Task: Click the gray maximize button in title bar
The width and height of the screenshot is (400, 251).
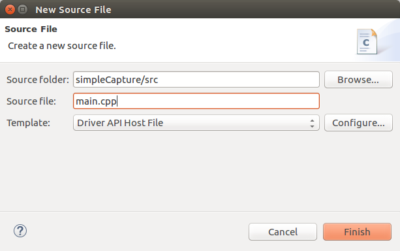Action: [22, 9]
